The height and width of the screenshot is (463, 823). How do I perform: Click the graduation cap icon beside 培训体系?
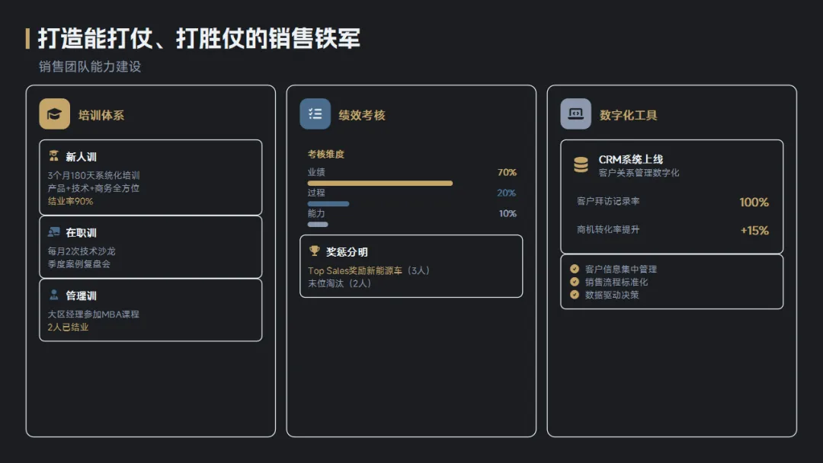[x=54, y=114]
